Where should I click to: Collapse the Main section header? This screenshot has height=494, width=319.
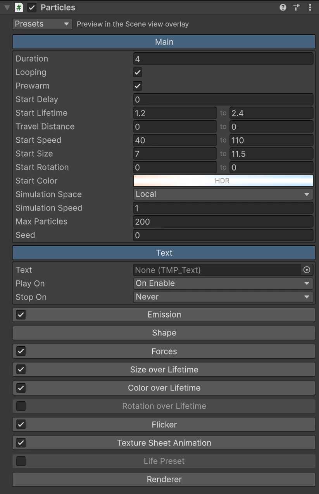(164, 42)
